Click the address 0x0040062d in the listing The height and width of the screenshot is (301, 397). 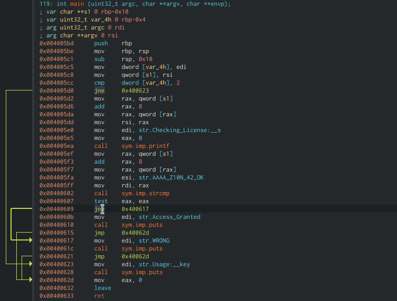coord(56,280)
